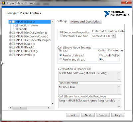Cancel the import wizard
The image size is (133, 122).
pos(103,115)
